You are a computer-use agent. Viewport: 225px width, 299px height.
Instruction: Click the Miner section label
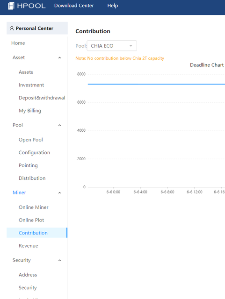click(x=19, y=192)
